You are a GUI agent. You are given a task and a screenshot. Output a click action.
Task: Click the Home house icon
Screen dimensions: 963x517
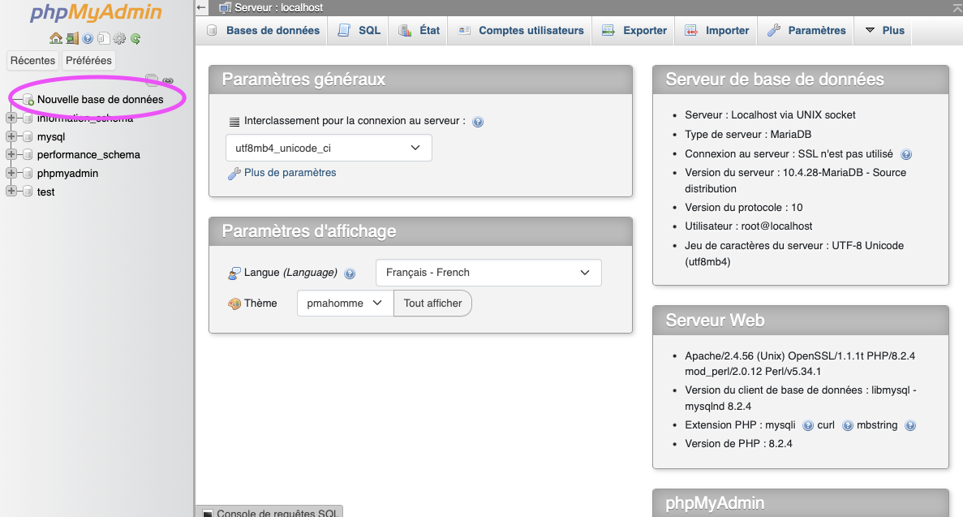(55, 38)
